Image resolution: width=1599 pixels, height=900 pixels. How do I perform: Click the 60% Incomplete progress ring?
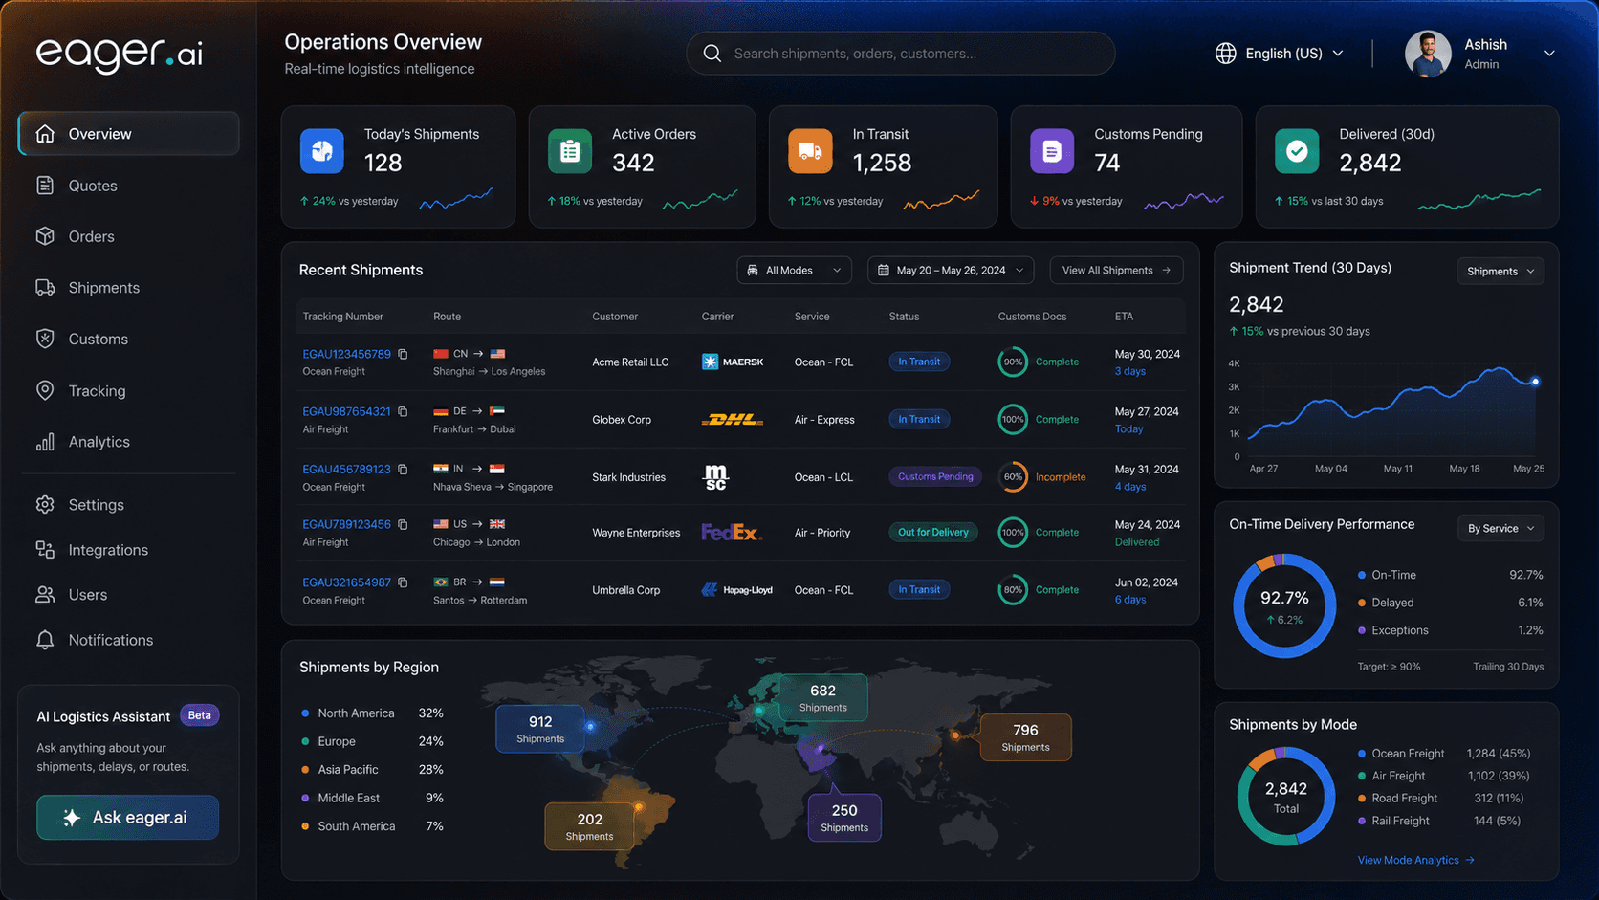pyautogui.click(x=1013, y=476)
